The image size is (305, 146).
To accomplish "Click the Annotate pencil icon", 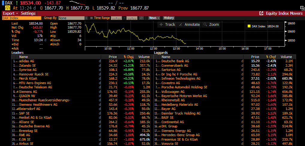I will pos(181,25).
